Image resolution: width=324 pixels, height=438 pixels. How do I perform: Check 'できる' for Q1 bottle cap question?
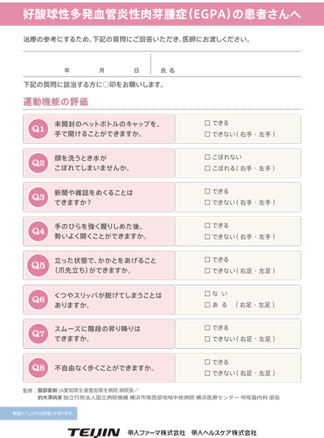tap(208, 123)
